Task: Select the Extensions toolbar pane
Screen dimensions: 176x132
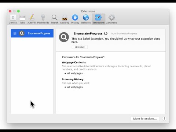Action: click(99, 19)
